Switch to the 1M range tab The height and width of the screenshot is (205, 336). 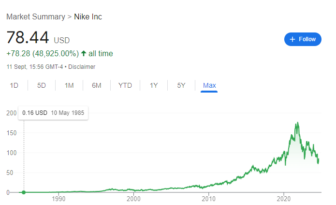[69, 86]
